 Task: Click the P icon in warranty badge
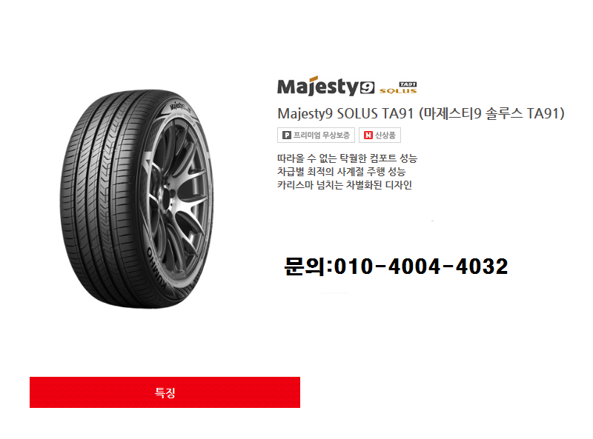(x=287, y=135)
